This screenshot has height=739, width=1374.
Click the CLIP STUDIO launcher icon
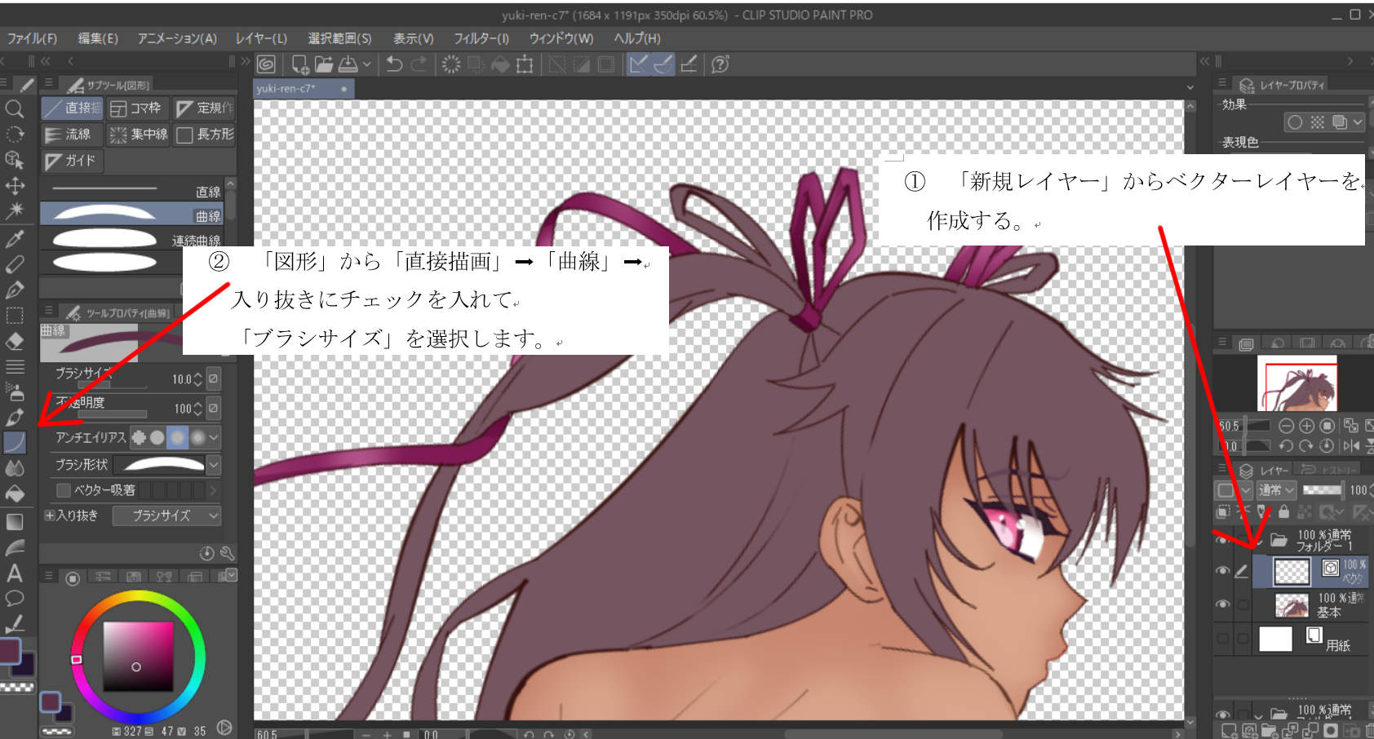click(266, 64)
